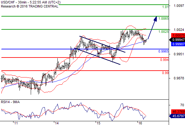Click the red 0.994 support label
Image resolution: width=185 pixels, height=125 pixels.
click(x=164, y=60)
